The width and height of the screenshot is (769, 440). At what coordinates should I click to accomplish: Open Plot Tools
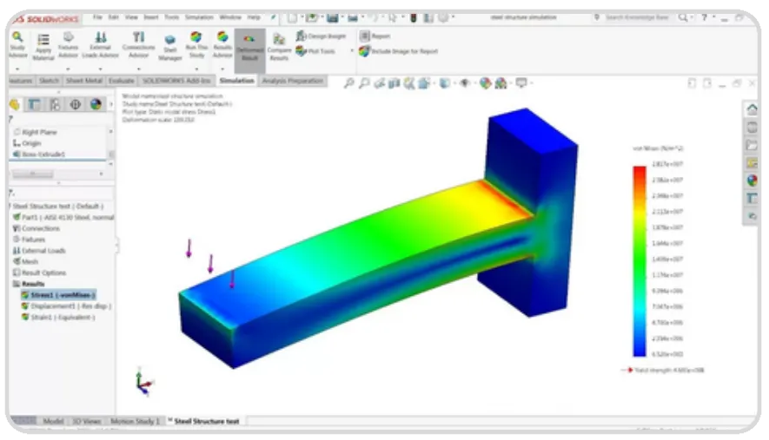coord(315,51)
